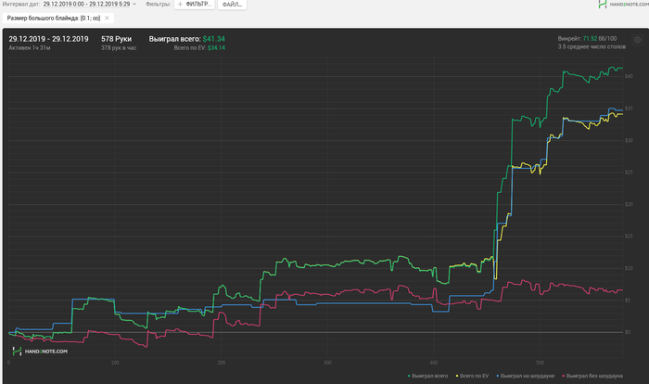Click the '$0' y-axis label
Screen dimensions: 649x384
628,332
